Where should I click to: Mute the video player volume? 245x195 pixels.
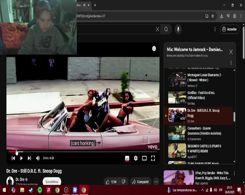click(x=38, y=158)
